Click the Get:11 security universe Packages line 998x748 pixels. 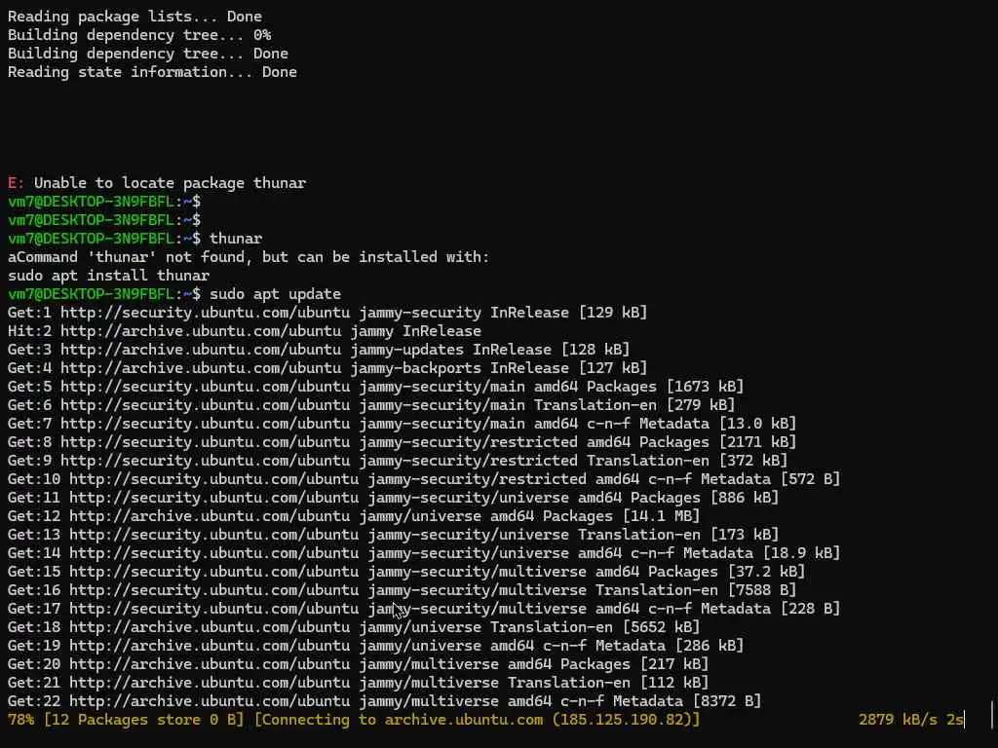[x=394, y=497]
